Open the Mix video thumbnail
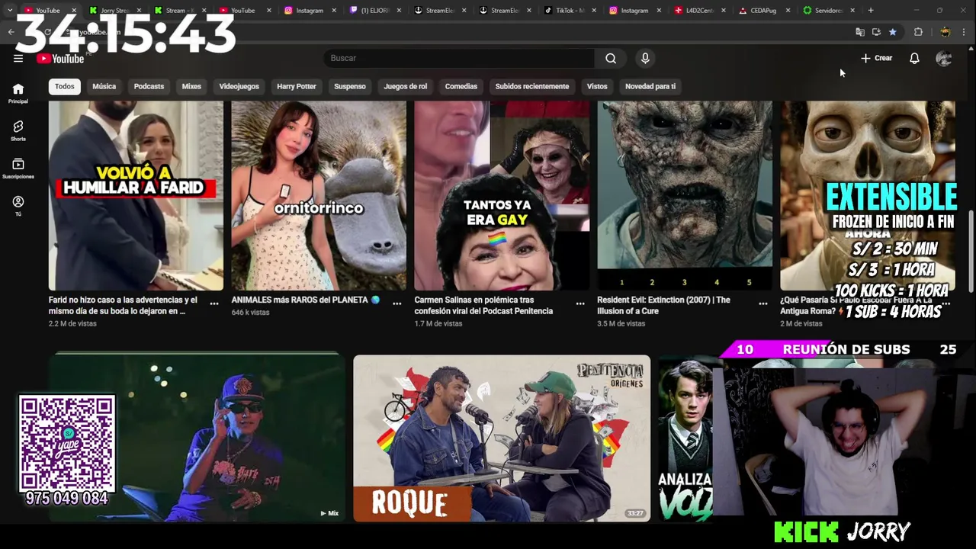This screenshot has width=976, height=549. (197, 438)
